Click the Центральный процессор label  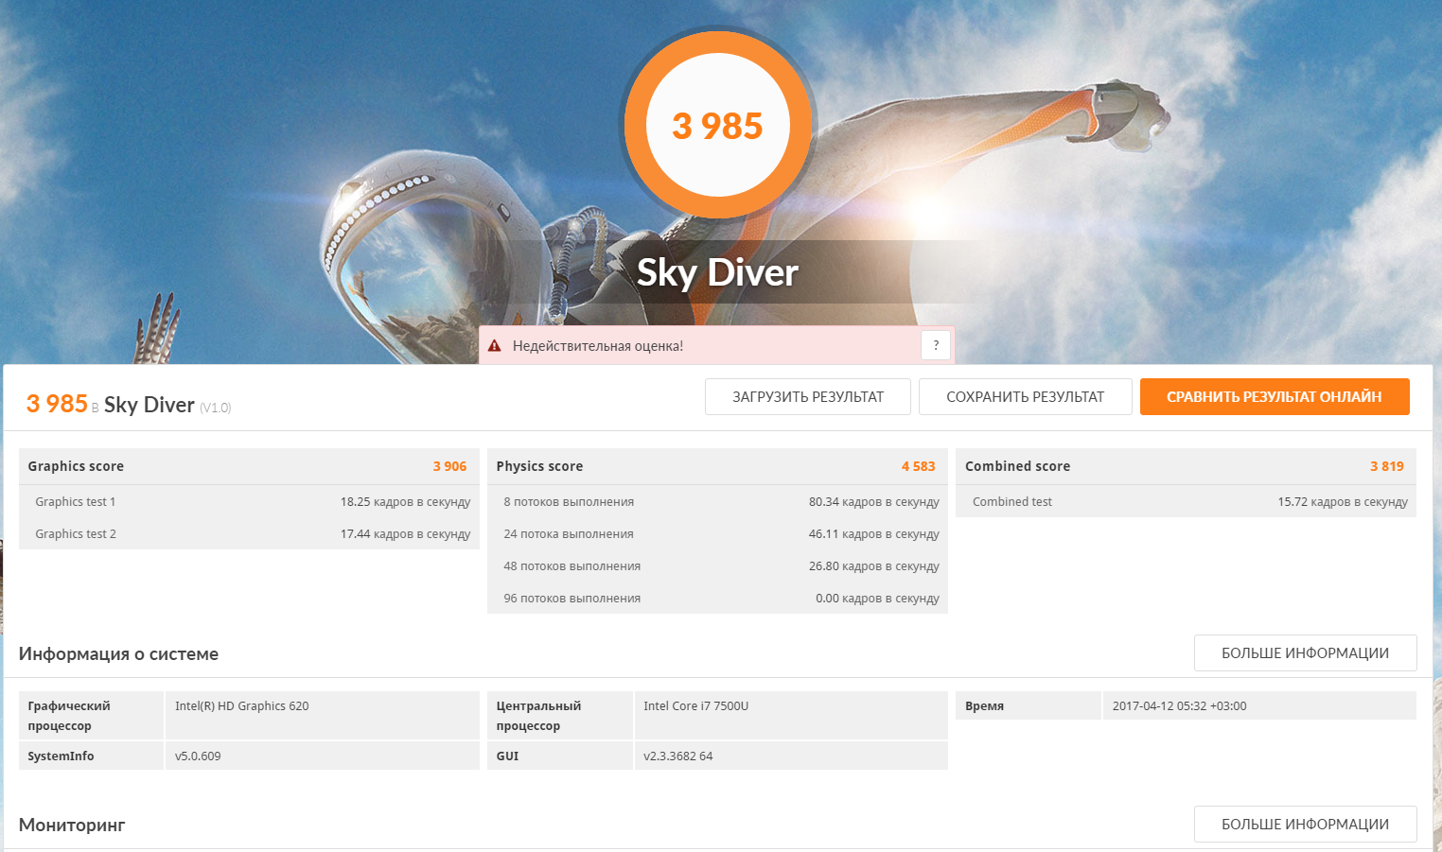pyautogui.click(x=538, y=716)
